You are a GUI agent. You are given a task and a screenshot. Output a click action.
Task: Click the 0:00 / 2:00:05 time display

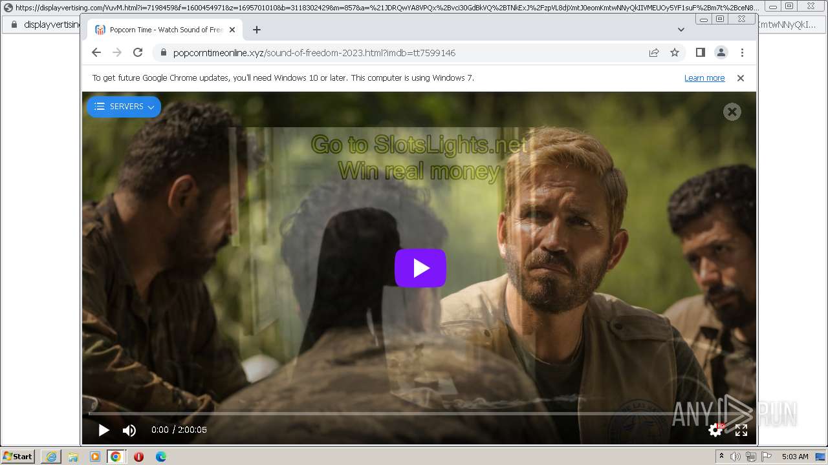coord(179,430)
